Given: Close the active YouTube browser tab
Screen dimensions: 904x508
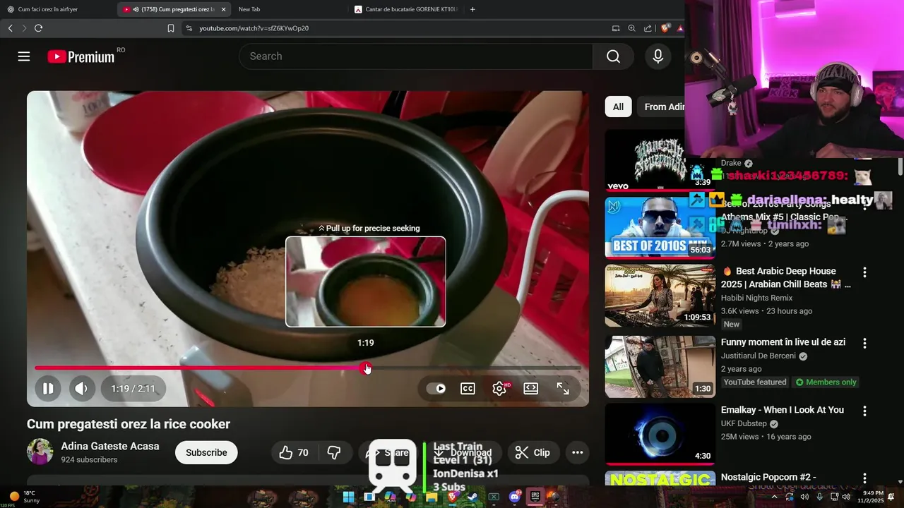Looking at the screenshot, I should coord(223,9).
